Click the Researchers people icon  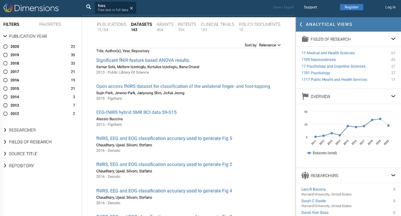pos(305,175)
